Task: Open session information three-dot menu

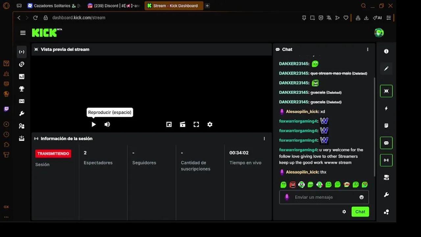Action: pyautogui.click(x=264, y=139)
